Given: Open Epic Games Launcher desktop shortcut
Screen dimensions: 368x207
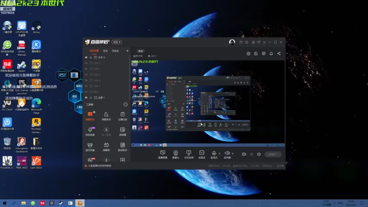Looking at the screenshot, I should [22, 86].
